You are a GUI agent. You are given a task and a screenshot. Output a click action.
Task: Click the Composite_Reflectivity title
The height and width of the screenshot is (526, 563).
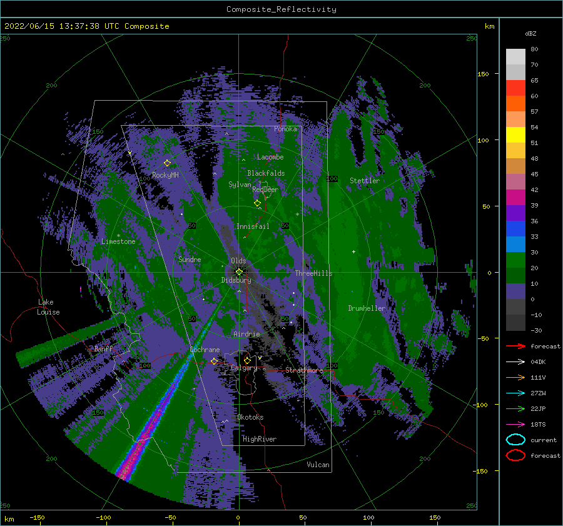pos(281,9)
